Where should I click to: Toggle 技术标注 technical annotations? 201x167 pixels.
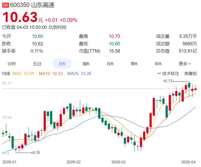(x=170, y=74)
